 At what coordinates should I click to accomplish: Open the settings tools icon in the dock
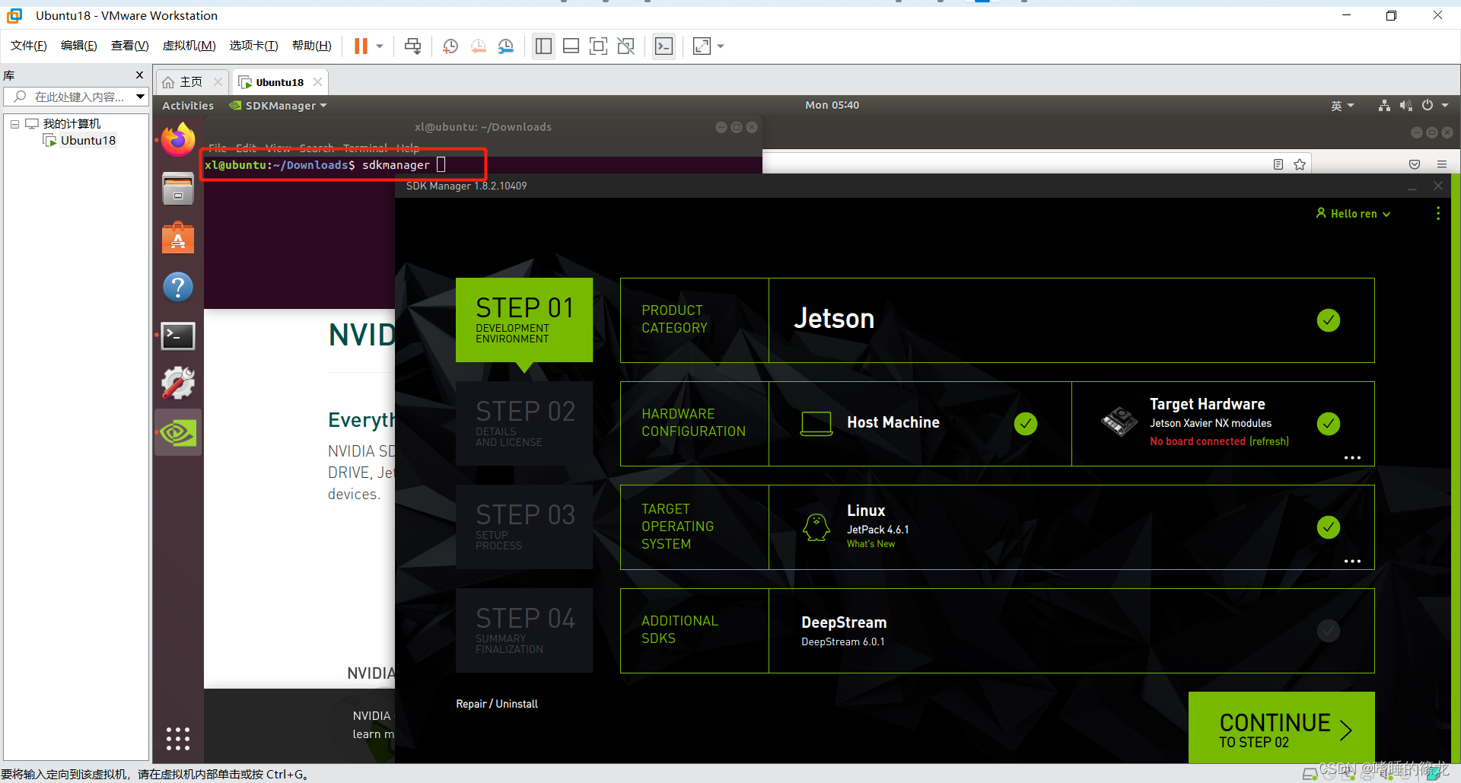[178, 384]
